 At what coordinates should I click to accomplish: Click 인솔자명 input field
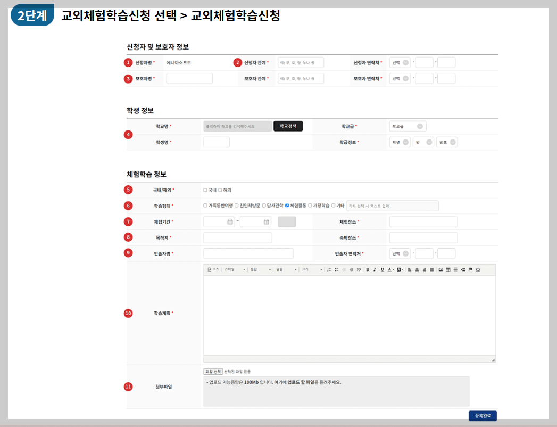[x=248, y=254]
